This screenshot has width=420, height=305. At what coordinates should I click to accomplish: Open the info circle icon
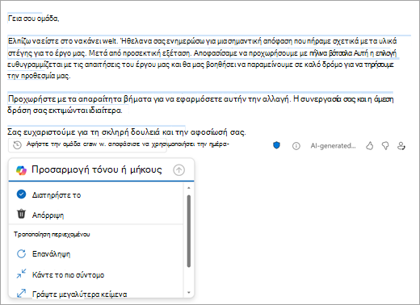click(x=296, y=146)
